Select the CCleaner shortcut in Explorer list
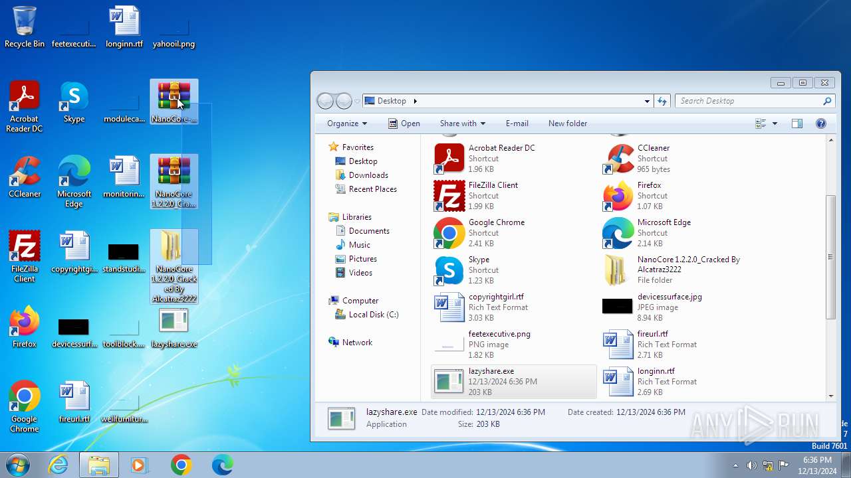Viewport: 851px width, 478px height. click(x=683, y=159)
